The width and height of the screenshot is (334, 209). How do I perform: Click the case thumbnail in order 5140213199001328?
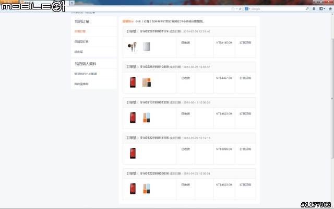(147, 118)
